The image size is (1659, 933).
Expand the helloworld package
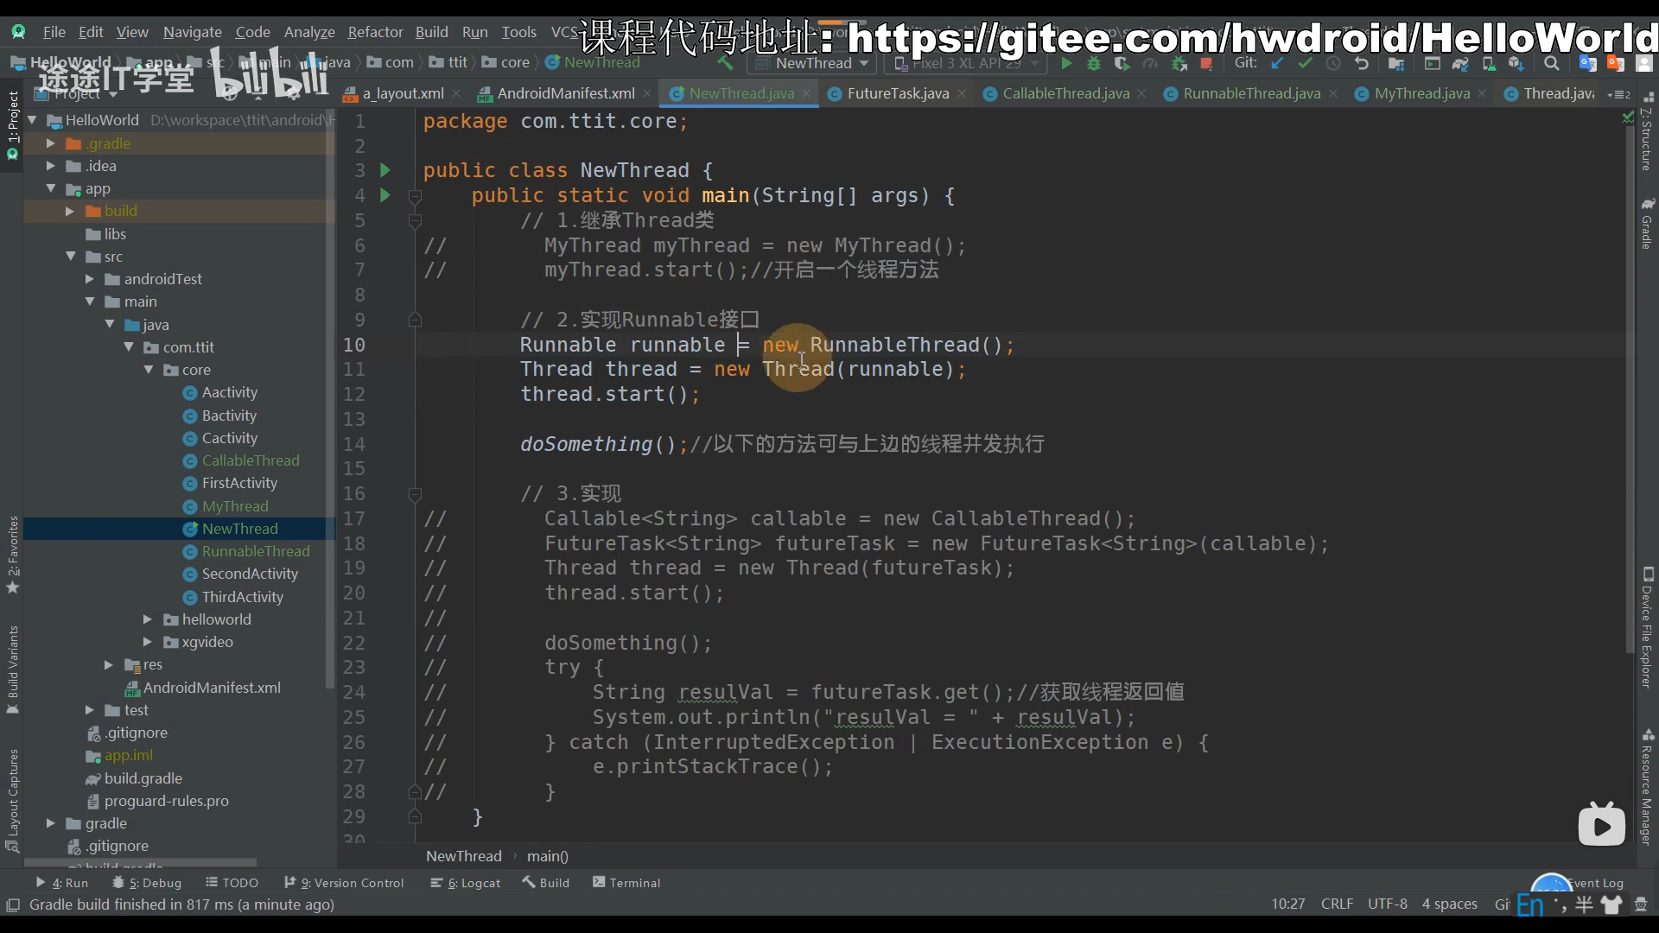pos(147,619)
